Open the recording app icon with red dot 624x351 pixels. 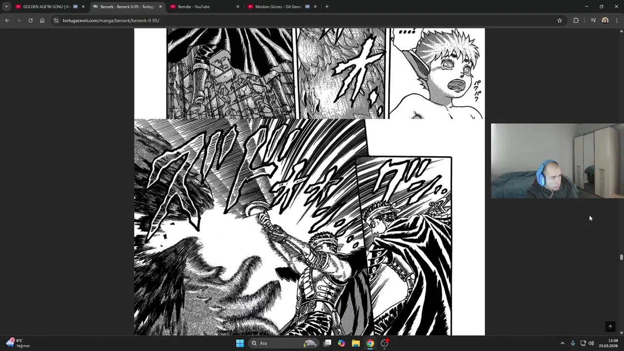point(385,343)
